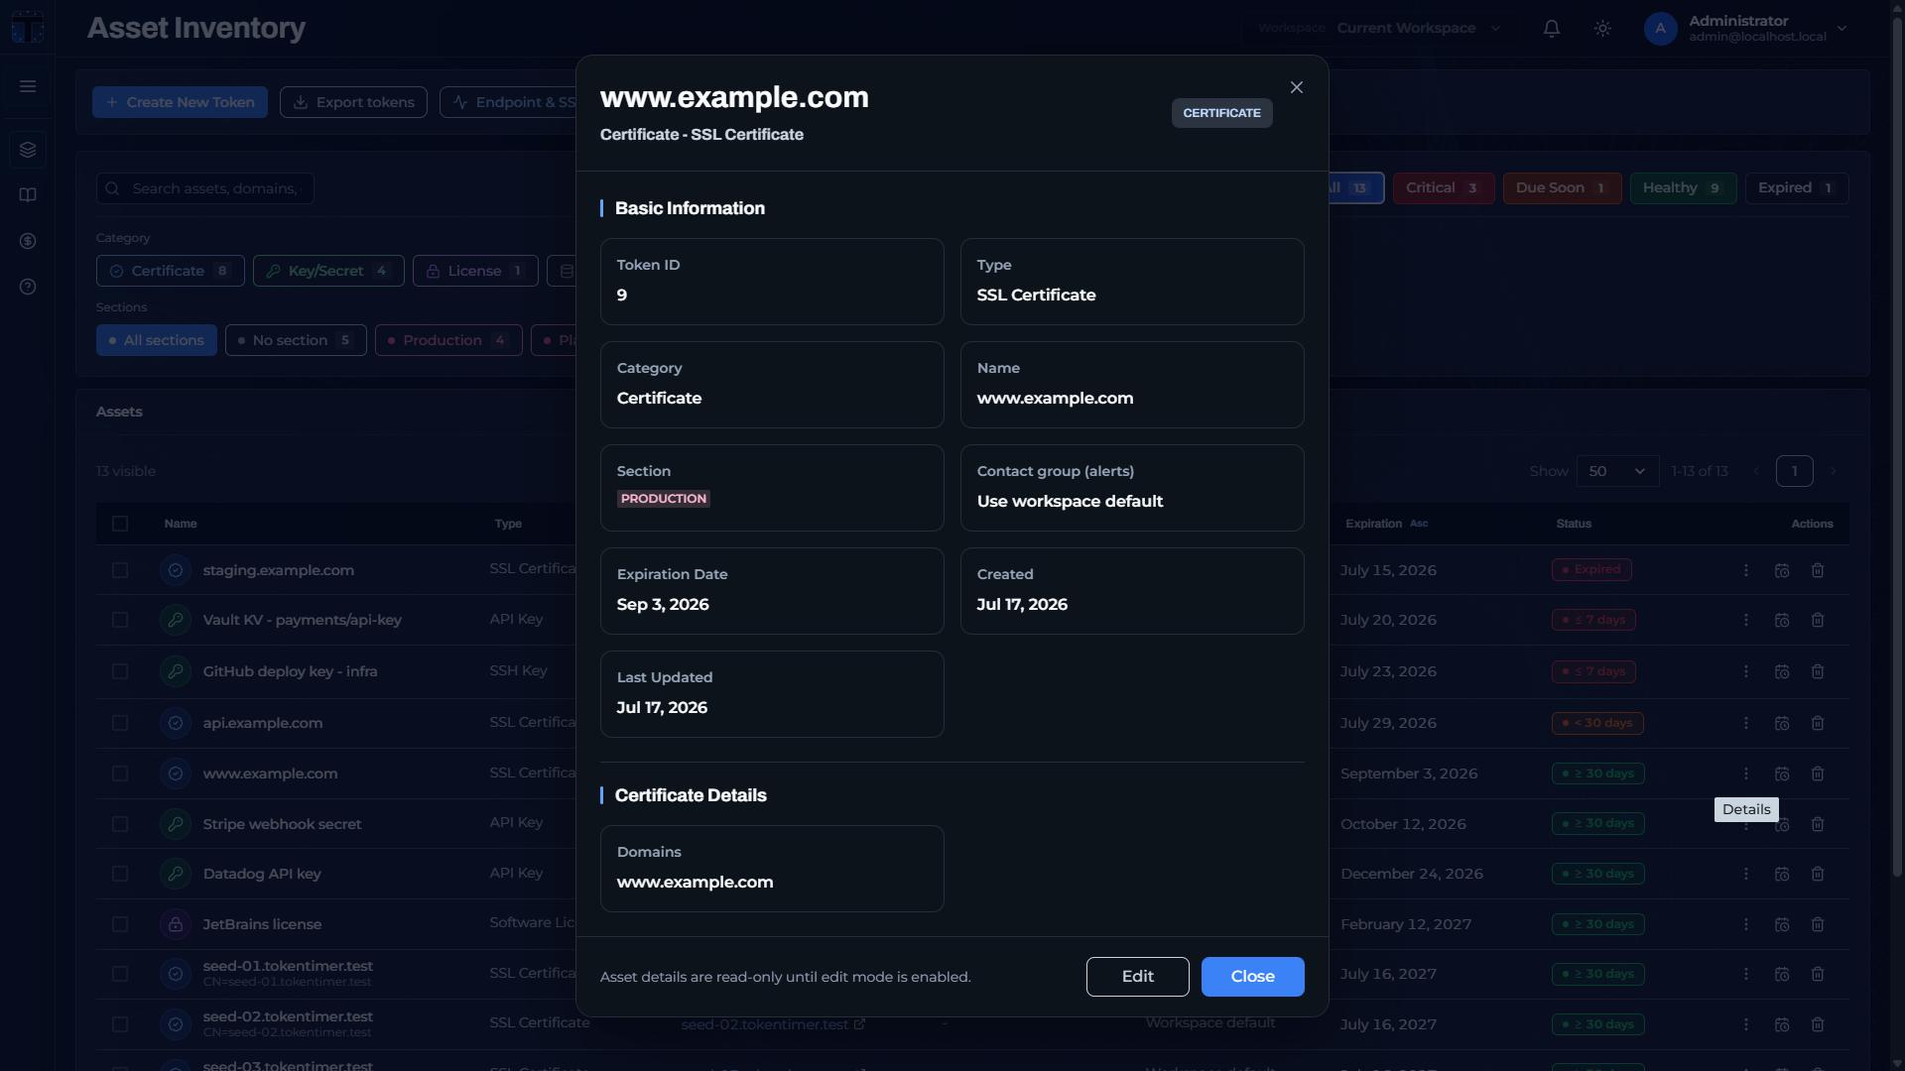Click the blue Close button
Viewport: 1905px width, 1071px height.
tap(1252, 977)
